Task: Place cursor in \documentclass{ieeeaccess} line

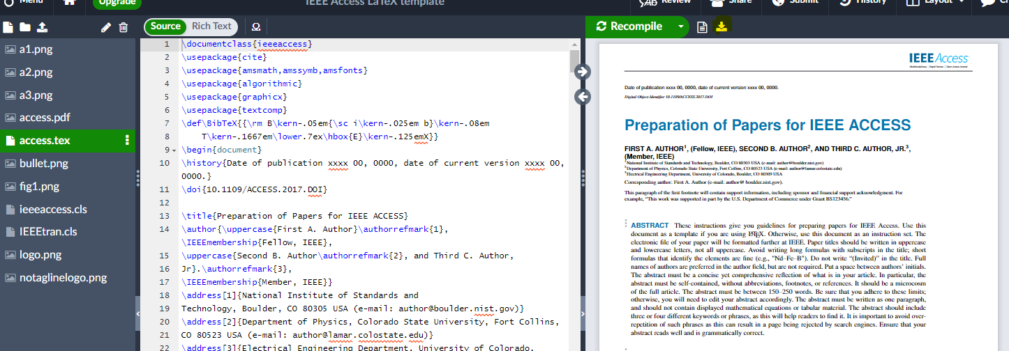Action: [247, 44]
